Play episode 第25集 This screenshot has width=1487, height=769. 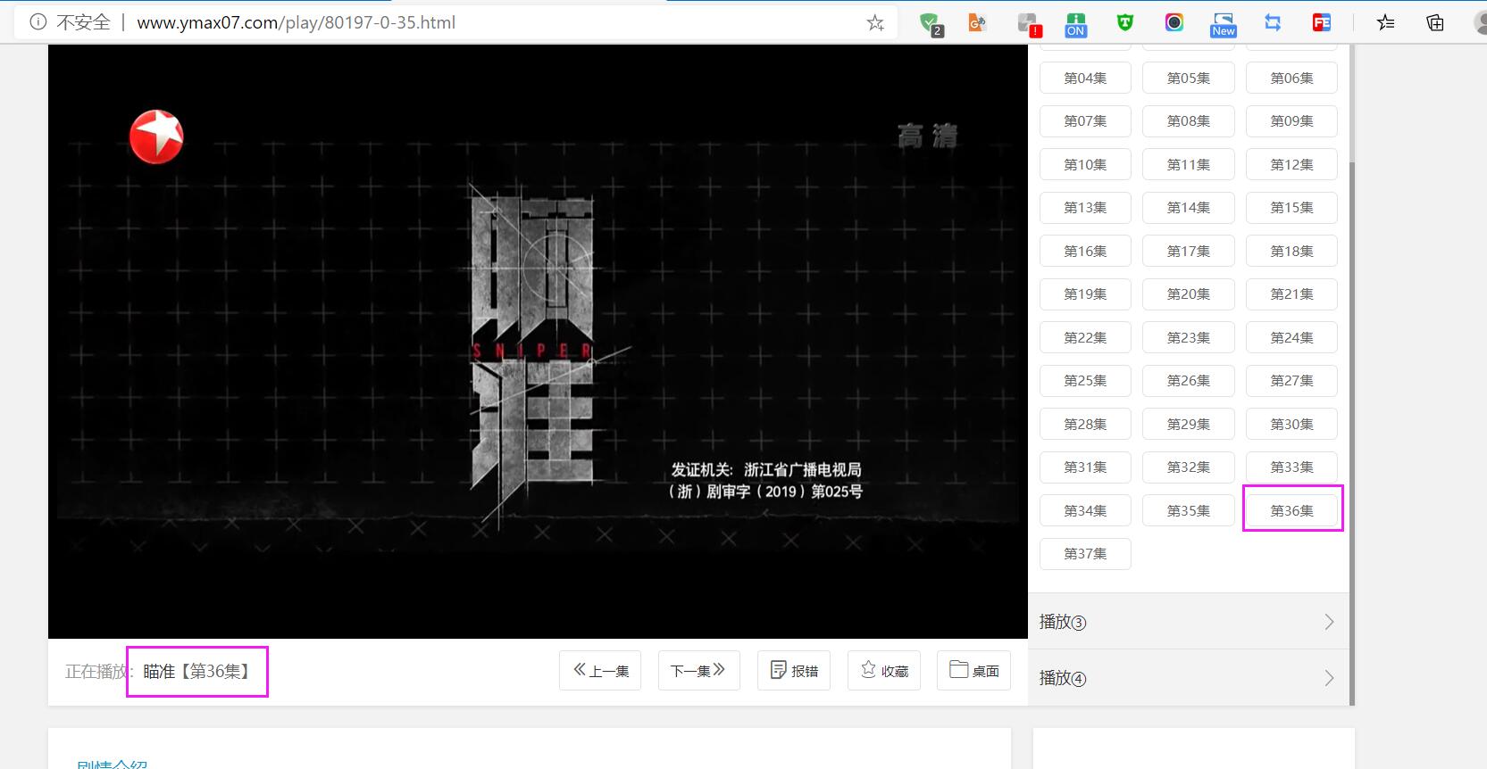[1085, 380]
